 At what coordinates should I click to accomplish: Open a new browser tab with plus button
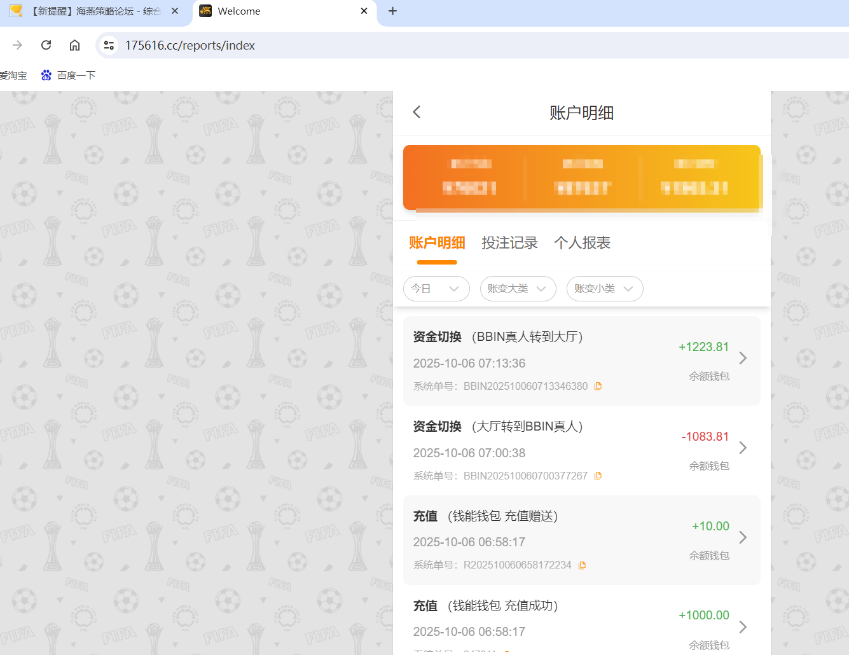(x=392, y=11)
